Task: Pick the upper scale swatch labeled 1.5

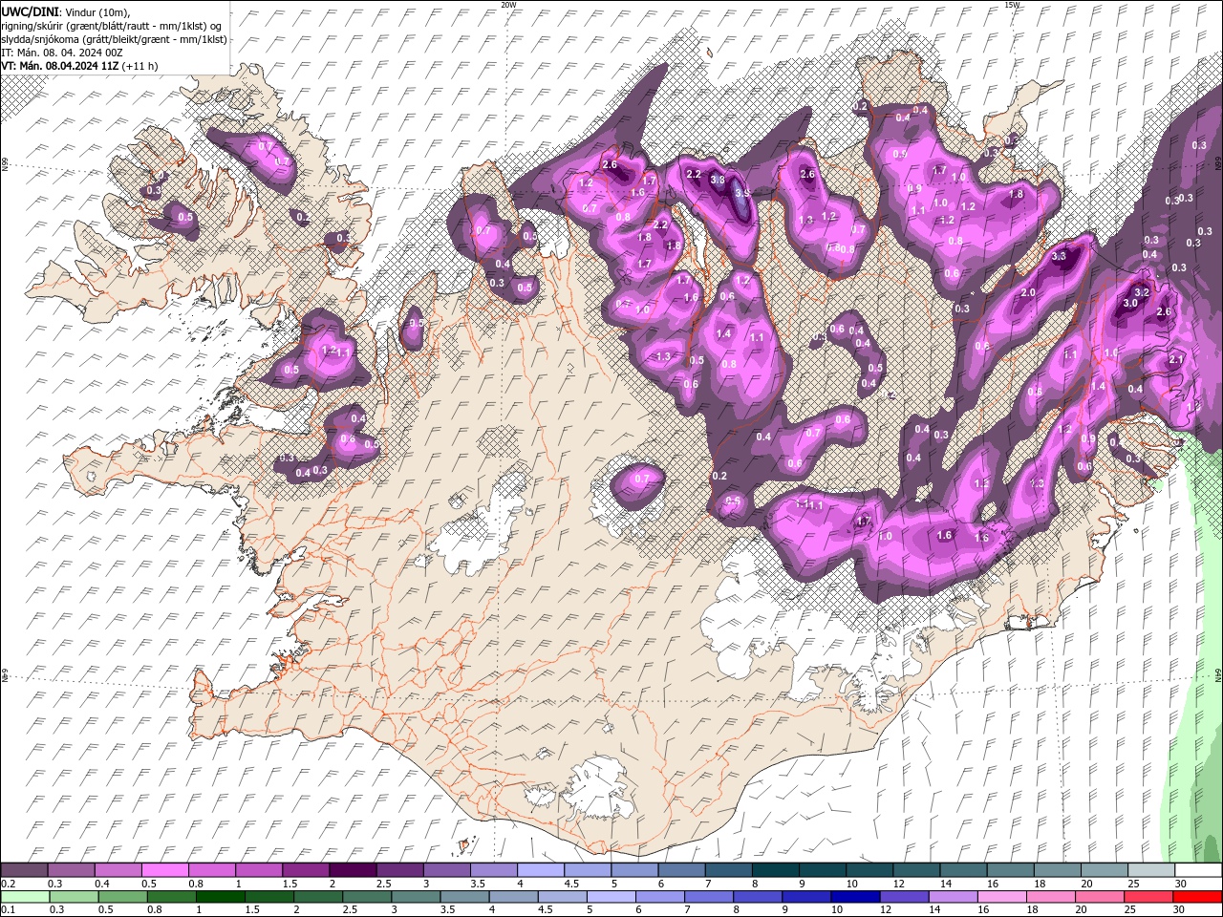Action: [306, 870]
